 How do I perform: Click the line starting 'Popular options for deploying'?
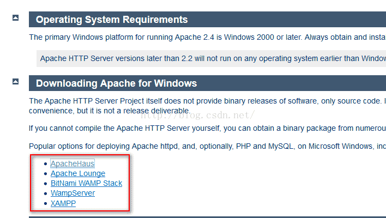207,146
